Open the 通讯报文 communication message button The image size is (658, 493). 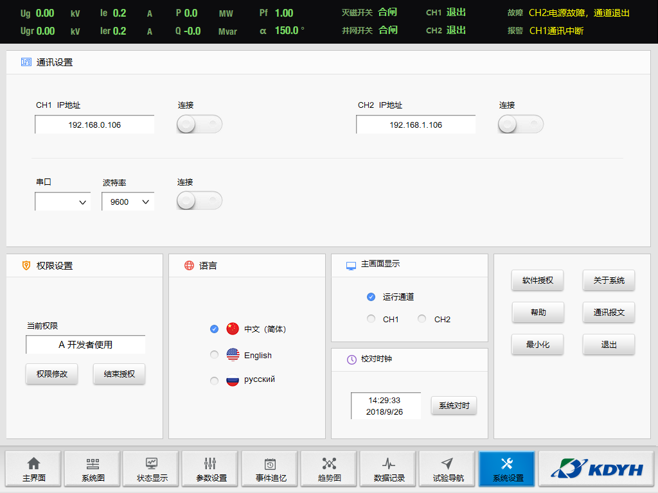pos(609,313)
